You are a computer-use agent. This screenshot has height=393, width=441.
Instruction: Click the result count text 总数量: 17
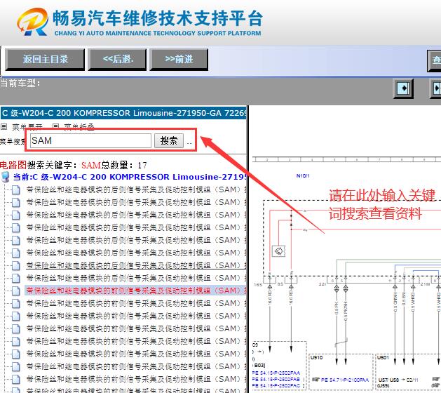[x=124, y=165]
